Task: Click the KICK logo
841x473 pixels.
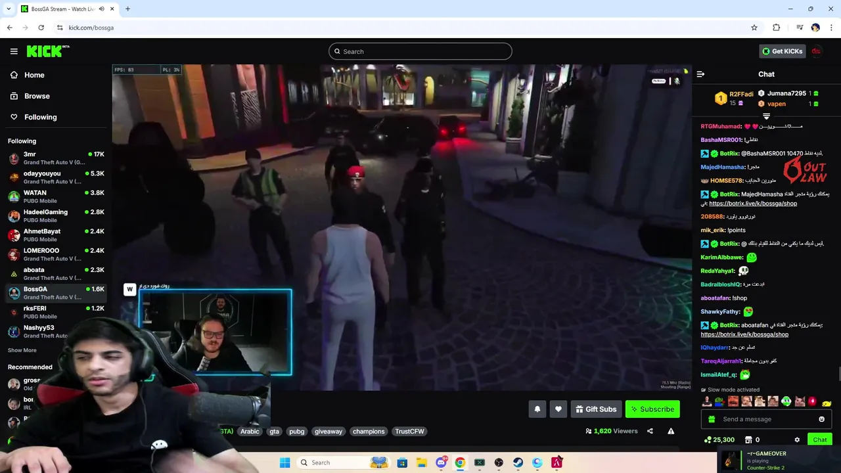Action: [x=48, y=51]
